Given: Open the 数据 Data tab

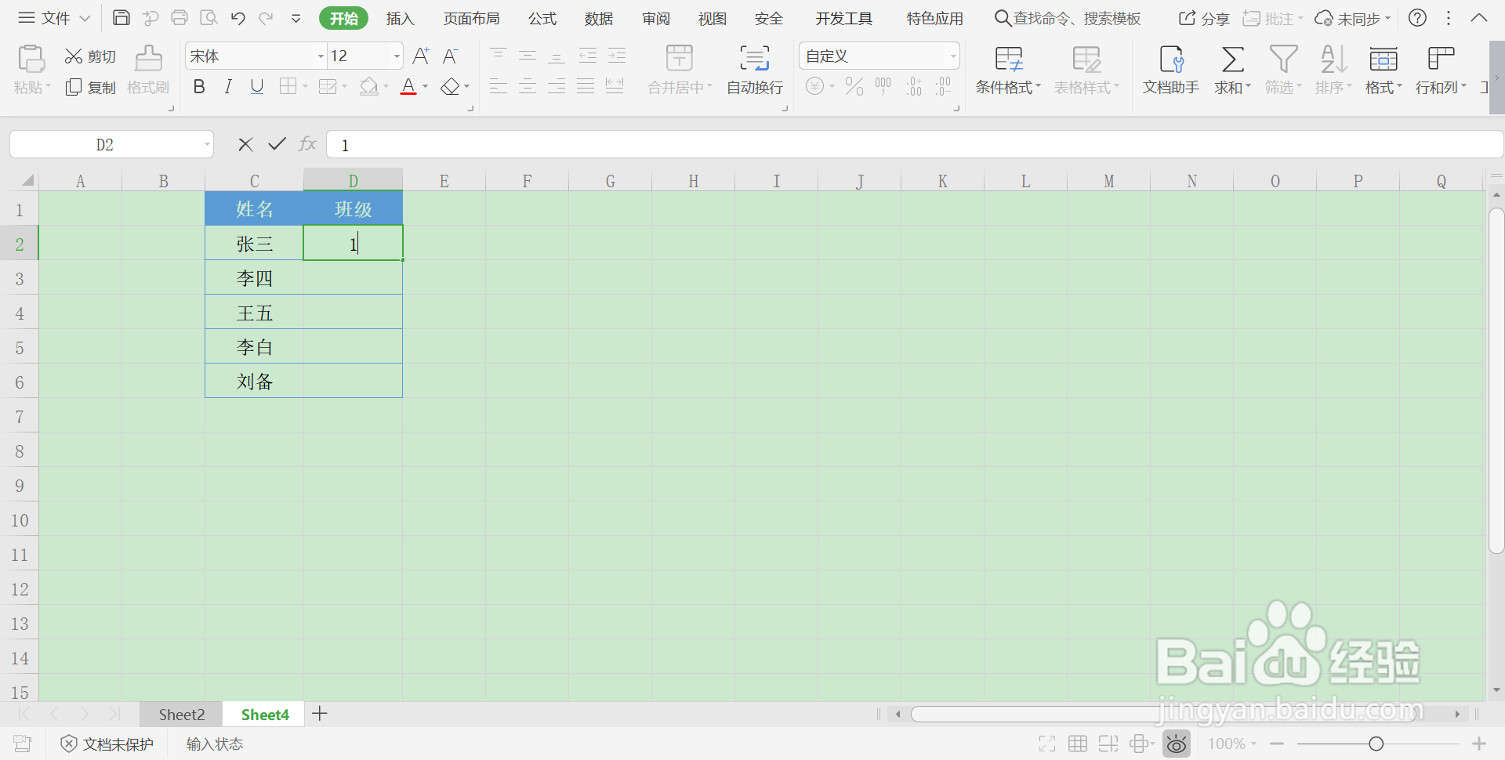Looking at the screenshot, I should (x=599, y=18).
